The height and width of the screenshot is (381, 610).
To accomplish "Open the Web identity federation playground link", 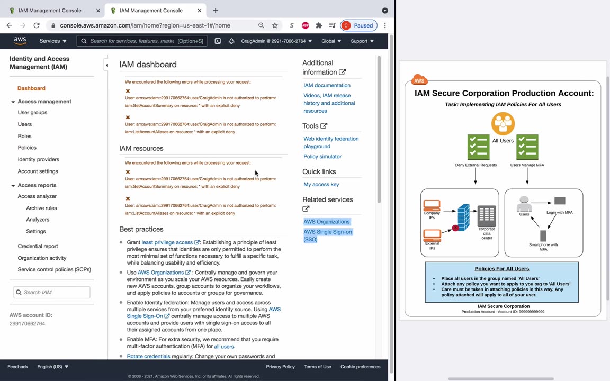I will tap(331, 142).
